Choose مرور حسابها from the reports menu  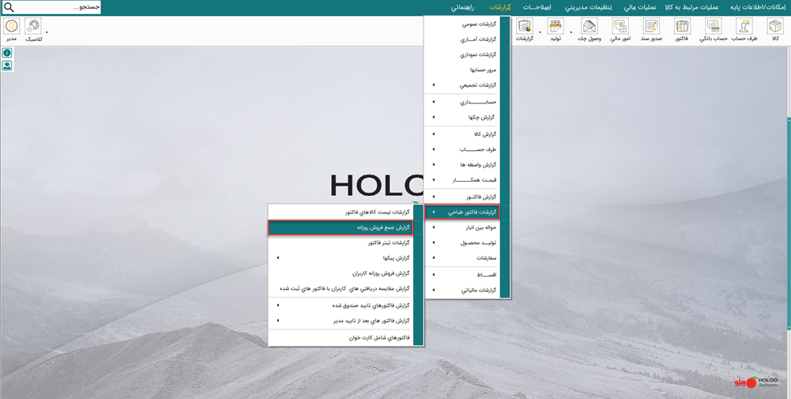[462, 70]
